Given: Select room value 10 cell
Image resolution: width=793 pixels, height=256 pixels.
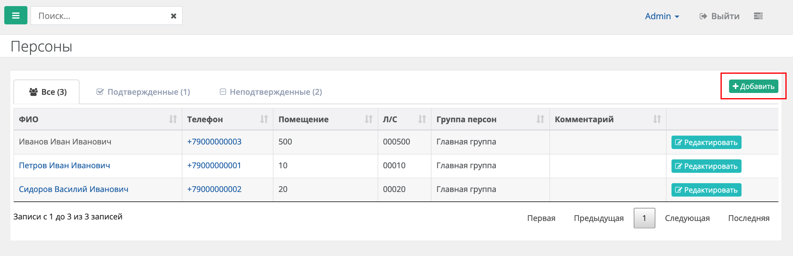Looking at the screenshot, I should (325, 165).
